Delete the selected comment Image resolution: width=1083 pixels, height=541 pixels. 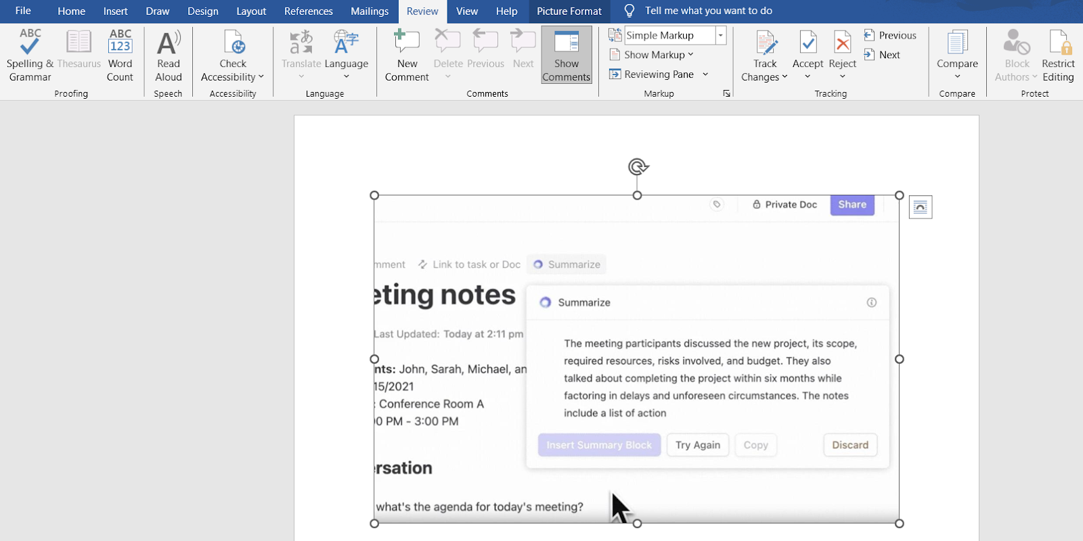(448, 50)
